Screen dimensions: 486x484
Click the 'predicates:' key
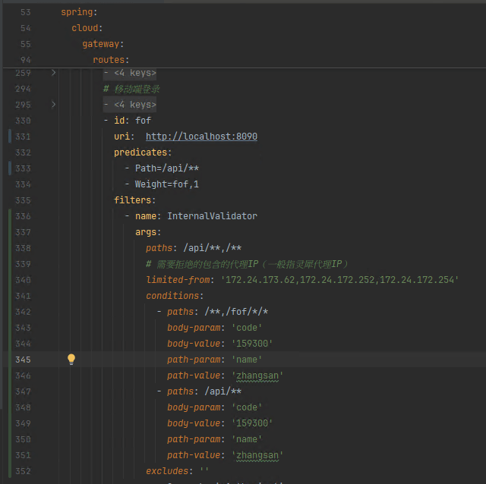tap(143, 152)
